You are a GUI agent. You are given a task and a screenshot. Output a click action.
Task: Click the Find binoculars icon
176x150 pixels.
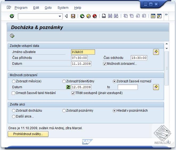point(110,16)
